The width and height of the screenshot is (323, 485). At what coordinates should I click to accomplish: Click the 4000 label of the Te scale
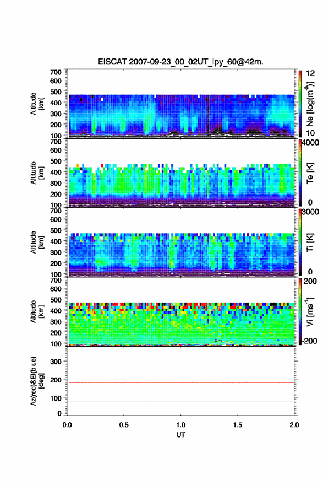pos(311,143)
